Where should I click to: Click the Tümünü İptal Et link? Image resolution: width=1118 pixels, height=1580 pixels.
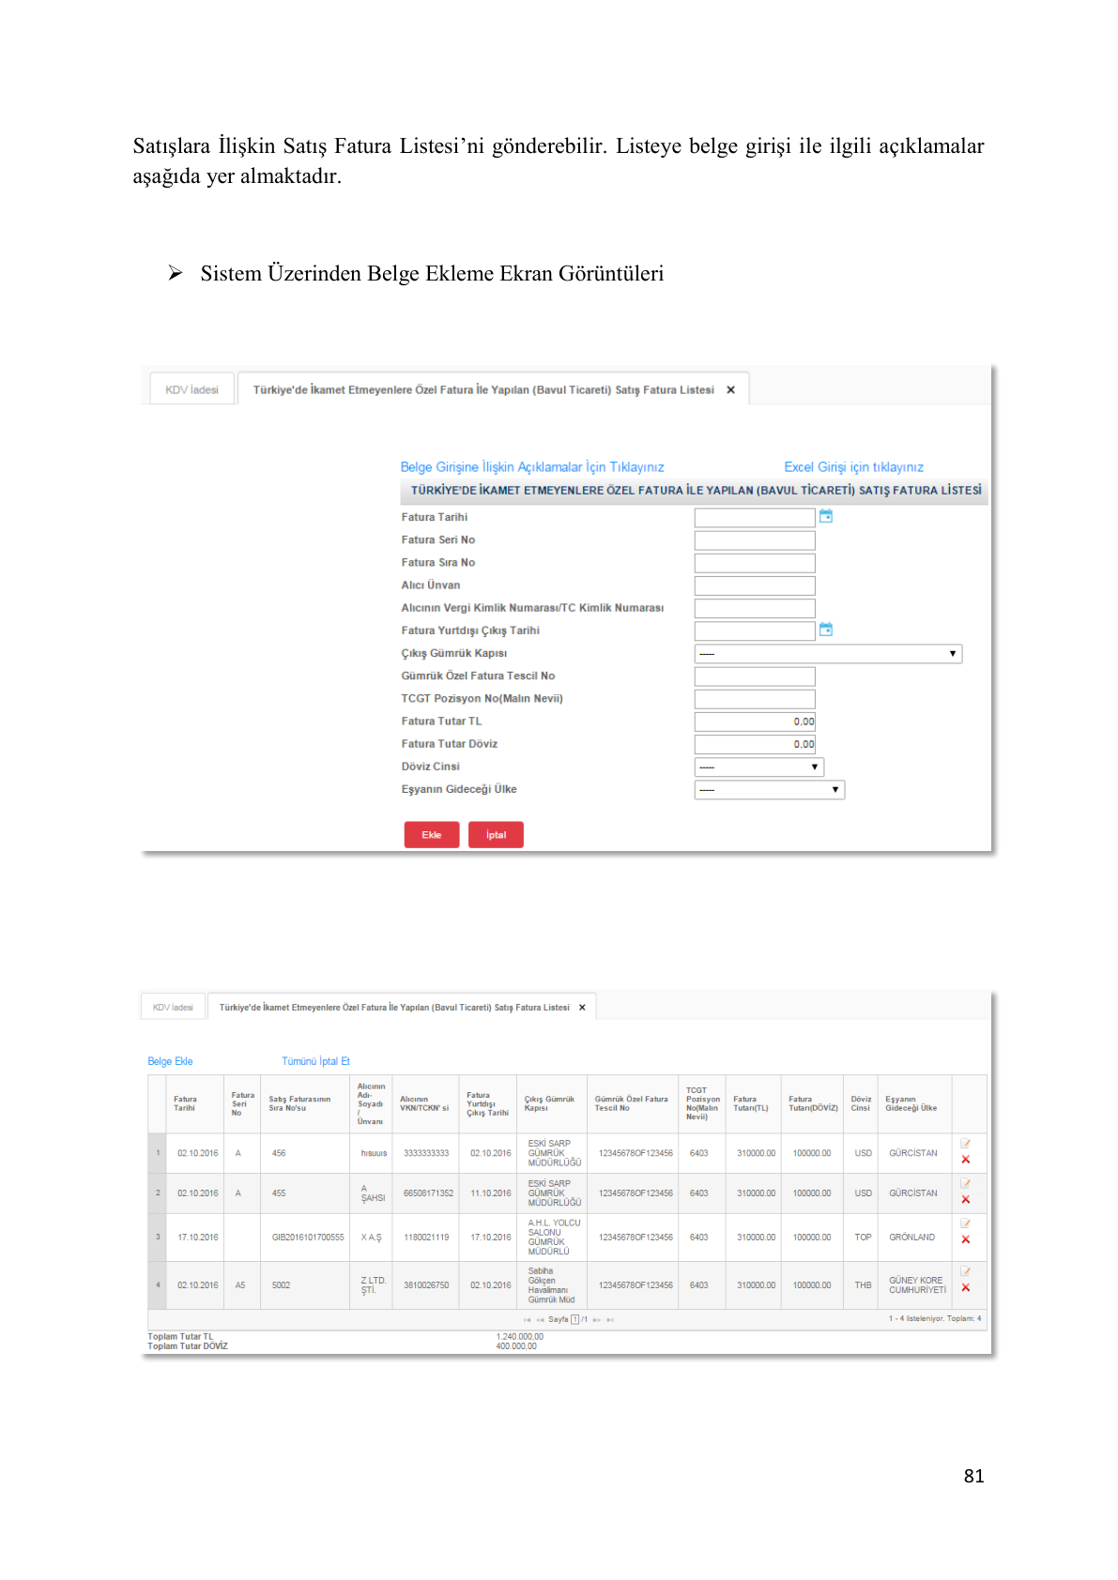coord(315,1061)
